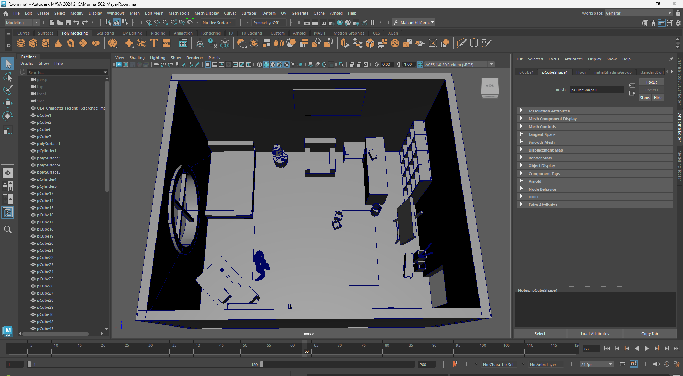
Task: Redo the action via toolbar arrow
Action: [85, 23]
